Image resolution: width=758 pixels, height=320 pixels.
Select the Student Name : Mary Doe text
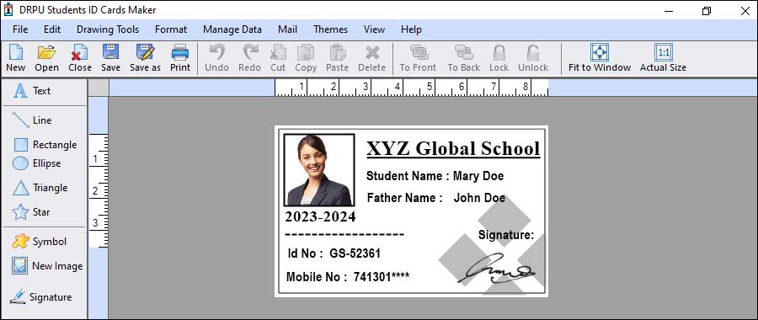435,176
